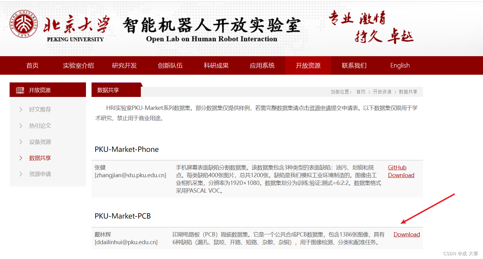
Task: Click chevron arrow next to 热引论文
Action: (21, 126)
